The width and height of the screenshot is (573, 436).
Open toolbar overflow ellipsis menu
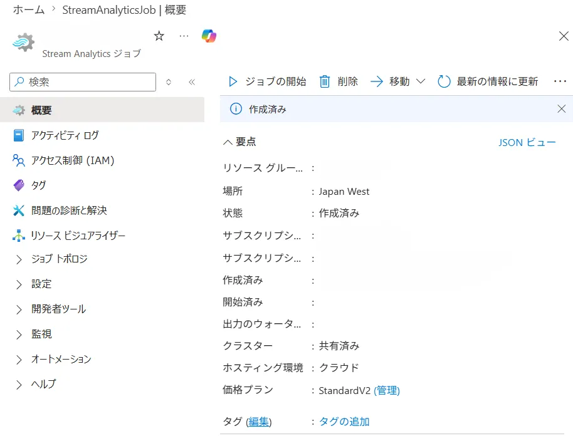pos(560,81)
